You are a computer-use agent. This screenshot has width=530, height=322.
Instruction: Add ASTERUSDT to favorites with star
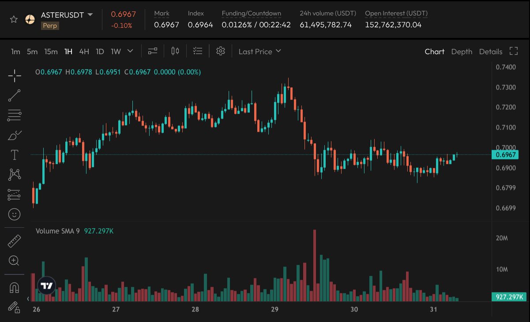(x=14, y=19)
